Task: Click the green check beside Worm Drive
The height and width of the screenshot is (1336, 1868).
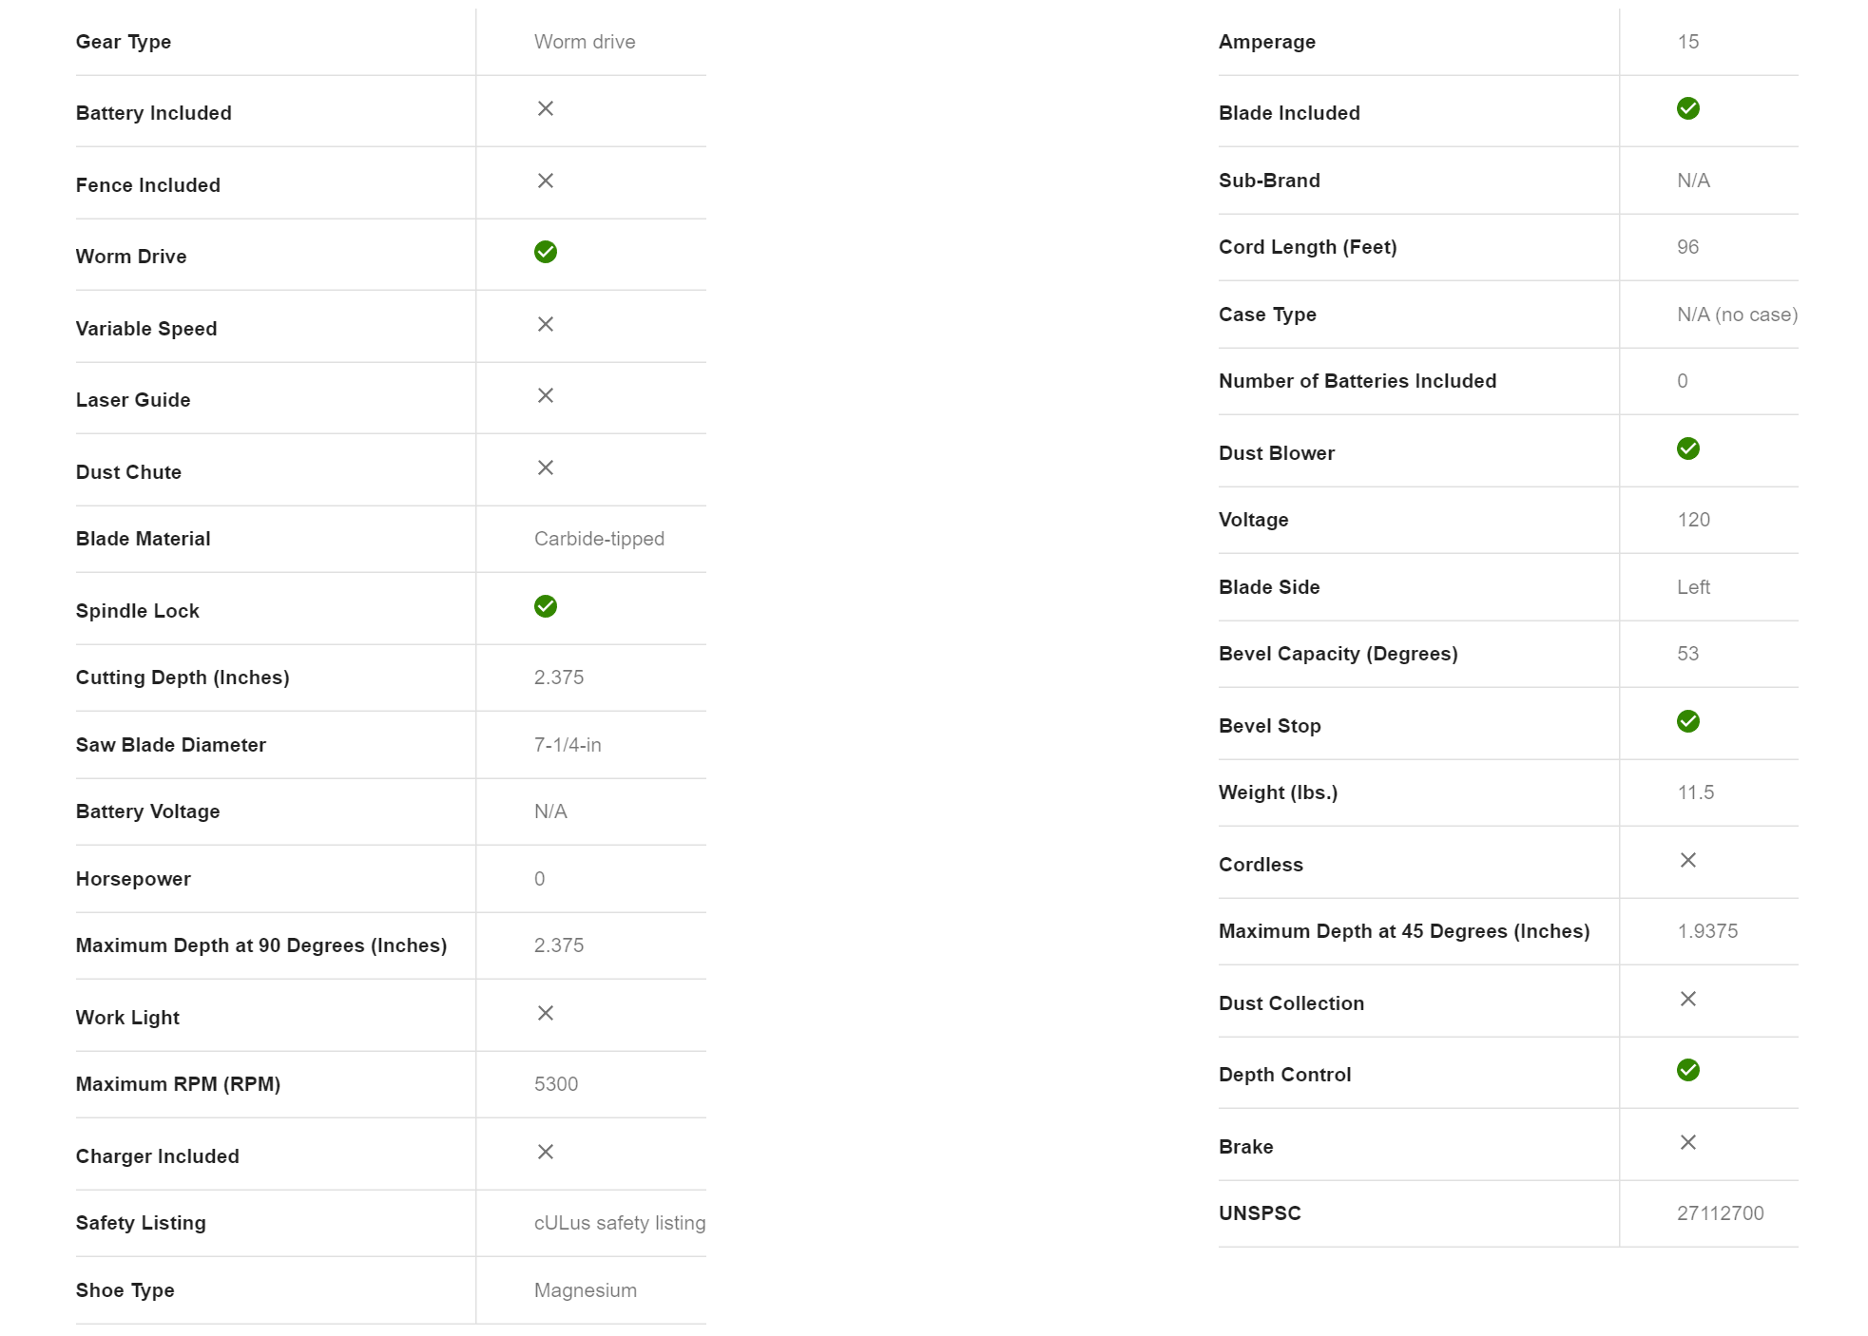Action: tap(545, 252)
